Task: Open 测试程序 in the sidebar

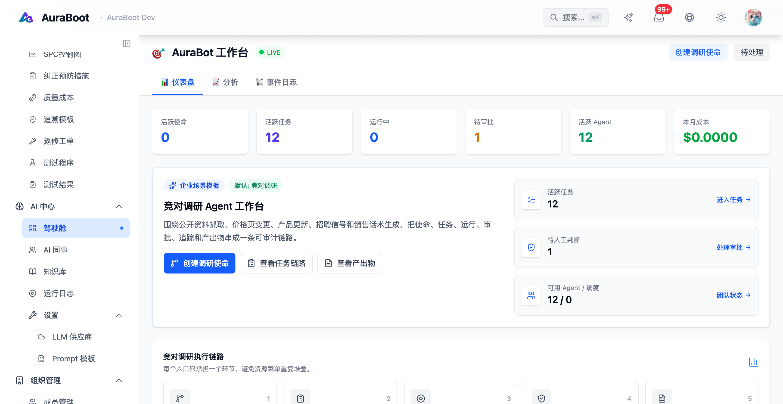Action: point(76,163)
